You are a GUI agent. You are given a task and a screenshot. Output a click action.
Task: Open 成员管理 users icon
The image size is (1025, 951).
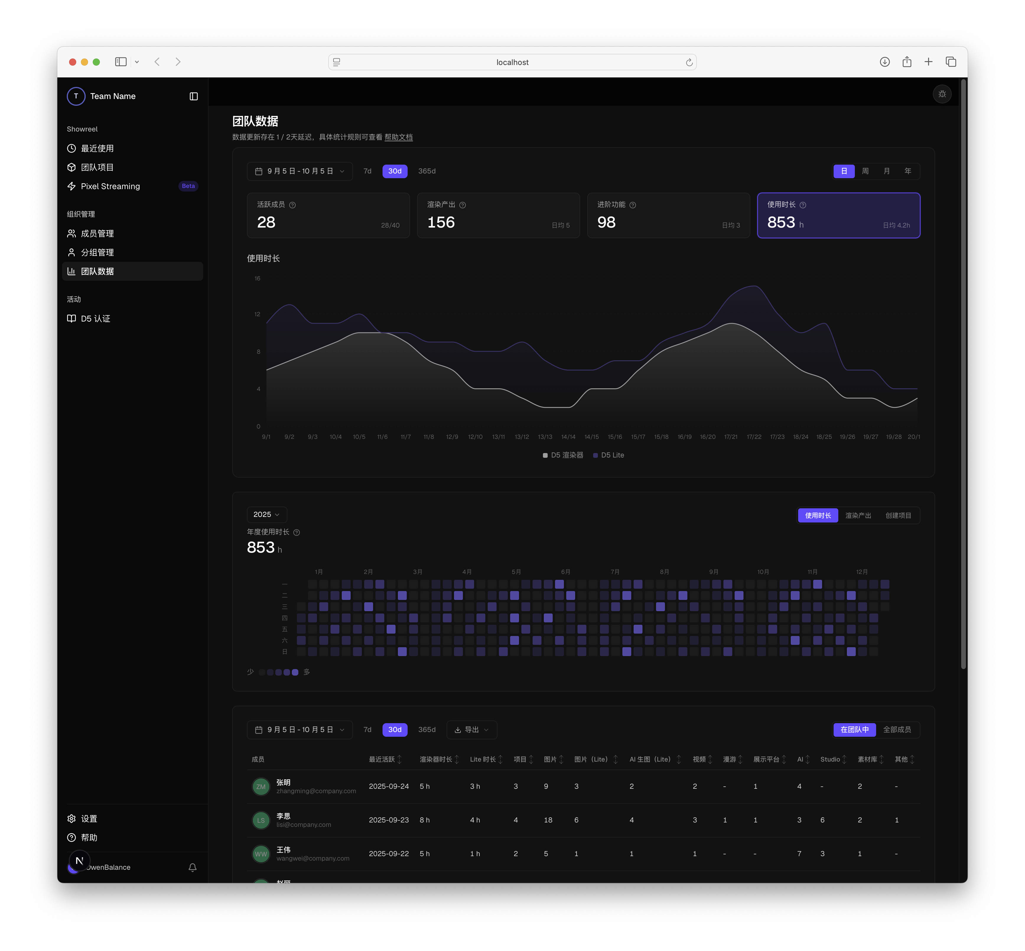pos(71,234)
